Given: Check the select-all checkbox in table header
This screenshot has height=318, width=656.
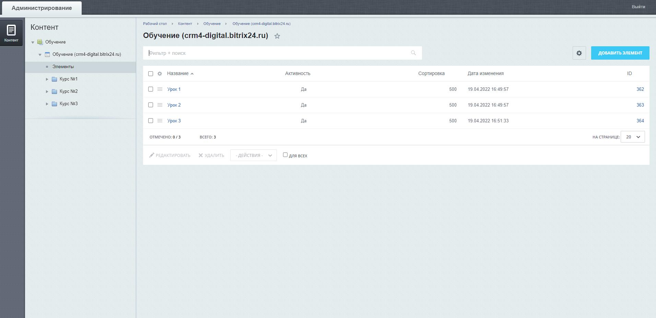Looking at the screenshot, I should [151, 74].
